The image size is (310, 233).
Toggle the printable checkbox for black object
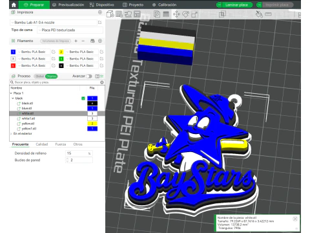click(x=83, y=98)
